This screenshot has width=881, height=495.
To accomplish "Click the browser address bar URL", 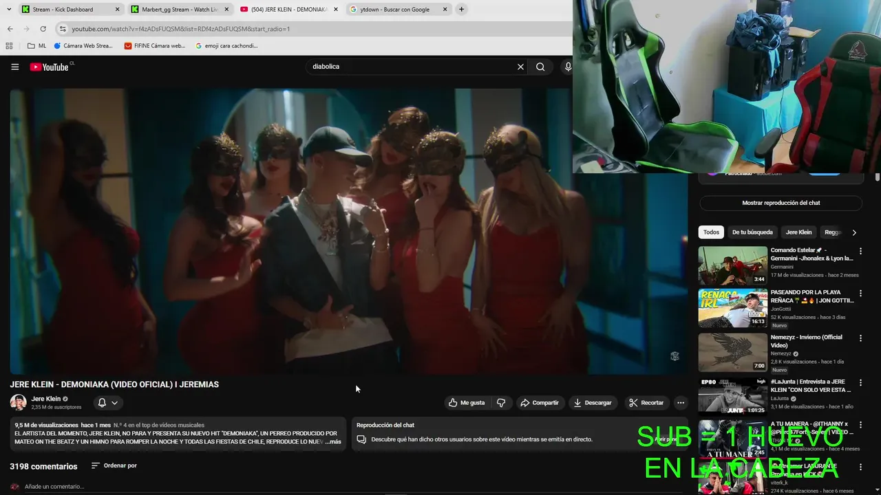I will [x=181, y=29].
